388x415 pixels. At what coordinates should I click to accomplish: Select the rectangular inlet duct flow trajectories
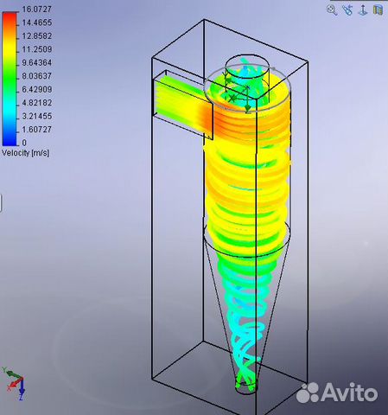(182, 105)
